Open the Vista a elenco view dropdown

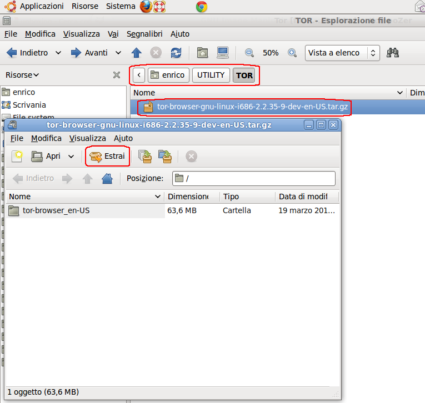point(342,53)
